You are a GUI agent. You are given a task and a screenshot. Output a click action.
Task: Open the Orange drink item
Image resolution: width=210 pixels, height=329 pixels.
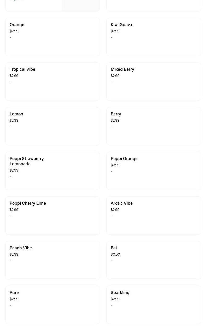point(52,37)
